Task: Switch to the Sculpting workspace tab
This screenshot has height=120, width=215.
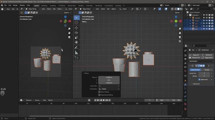Action: [x=53, y=6]
